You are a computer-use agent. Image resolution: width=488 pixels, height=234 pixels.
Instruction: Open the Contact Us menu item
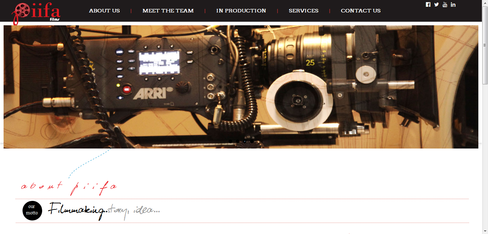point(361,11)
